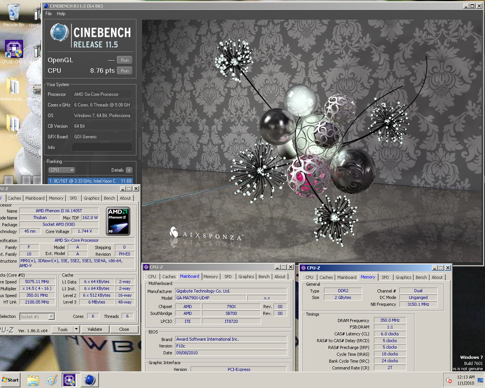Image resolution: width=485 pixels, height=388 pixels.
Task: Click the Tools button in CPU-Z
Action: tap(63, 329)
